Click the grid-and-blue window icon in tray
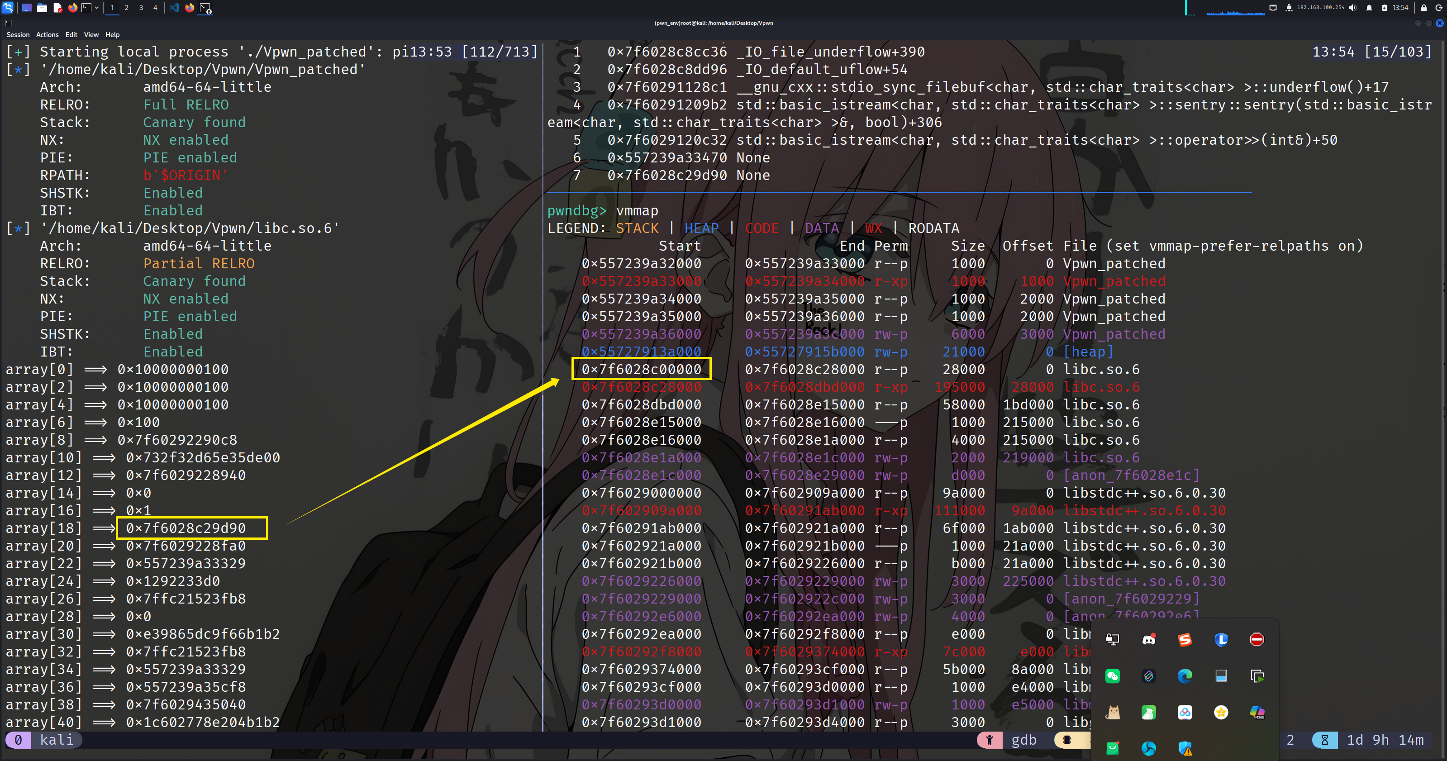The height and width of the screenshot is (761, 1447). [1221, 676]
